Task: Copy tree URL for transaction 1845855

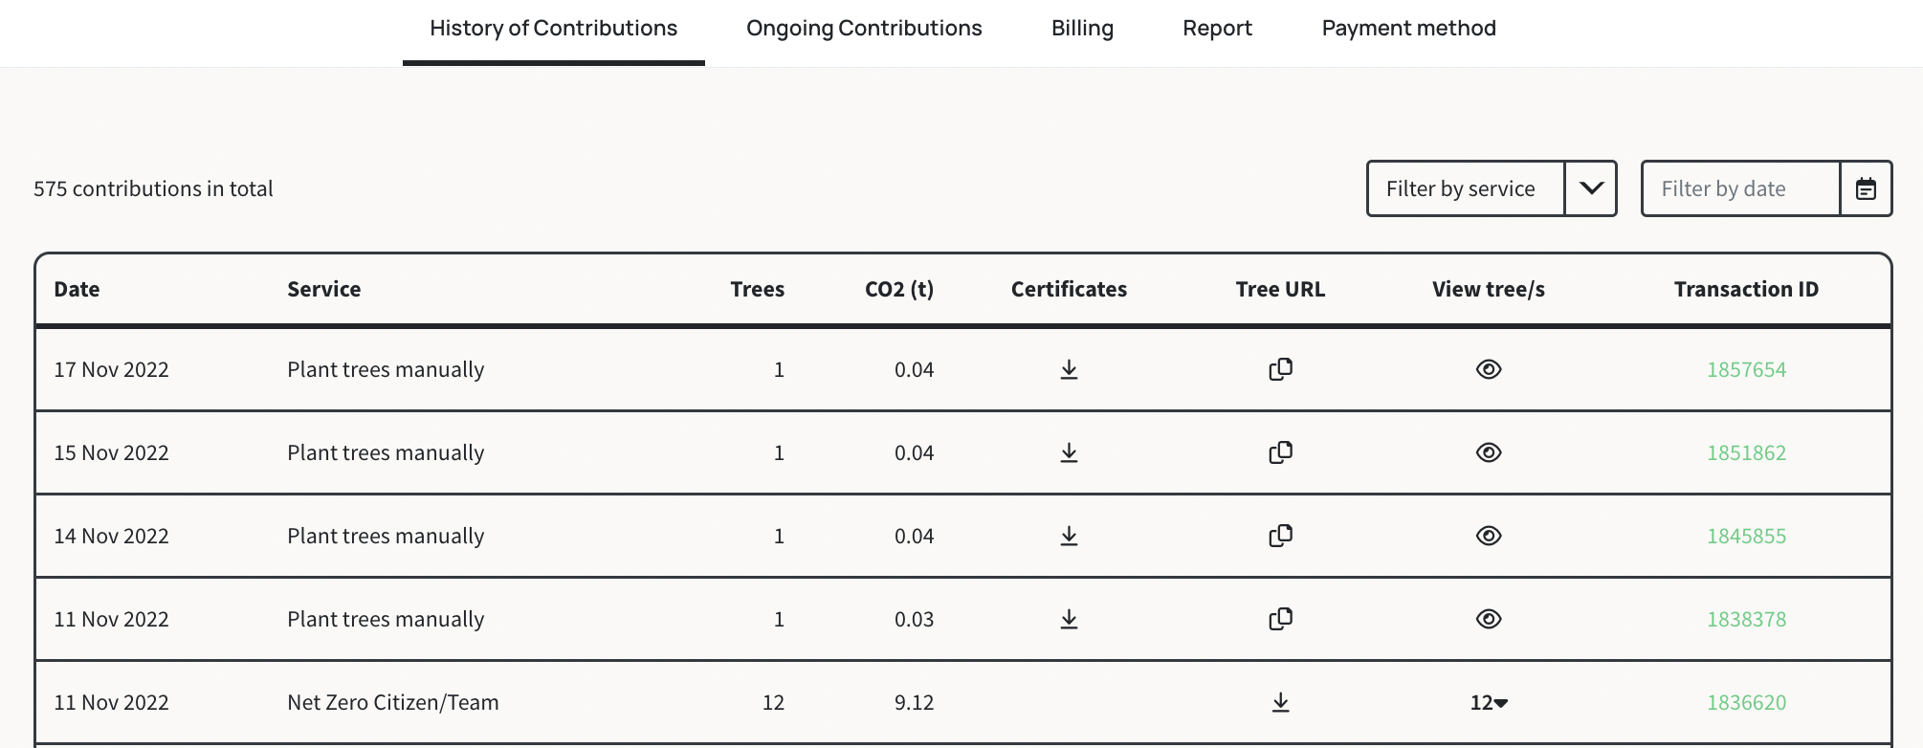Action: click(1280, 536)
